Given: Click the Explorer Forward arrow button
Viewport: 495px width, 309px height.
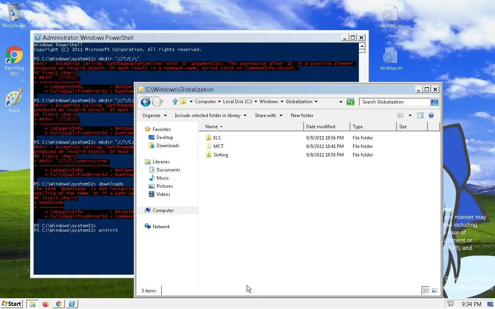Looking at the screenshot, I should pyautogui.click(x=157, y=102).
